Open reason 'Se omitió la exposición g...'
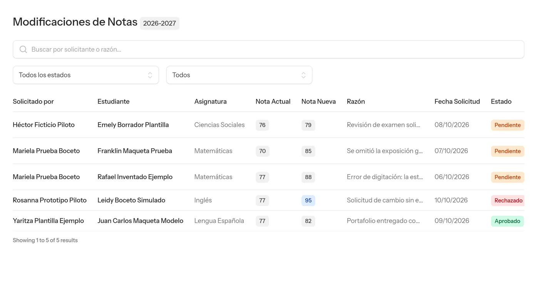 click(x=385, y=151)
